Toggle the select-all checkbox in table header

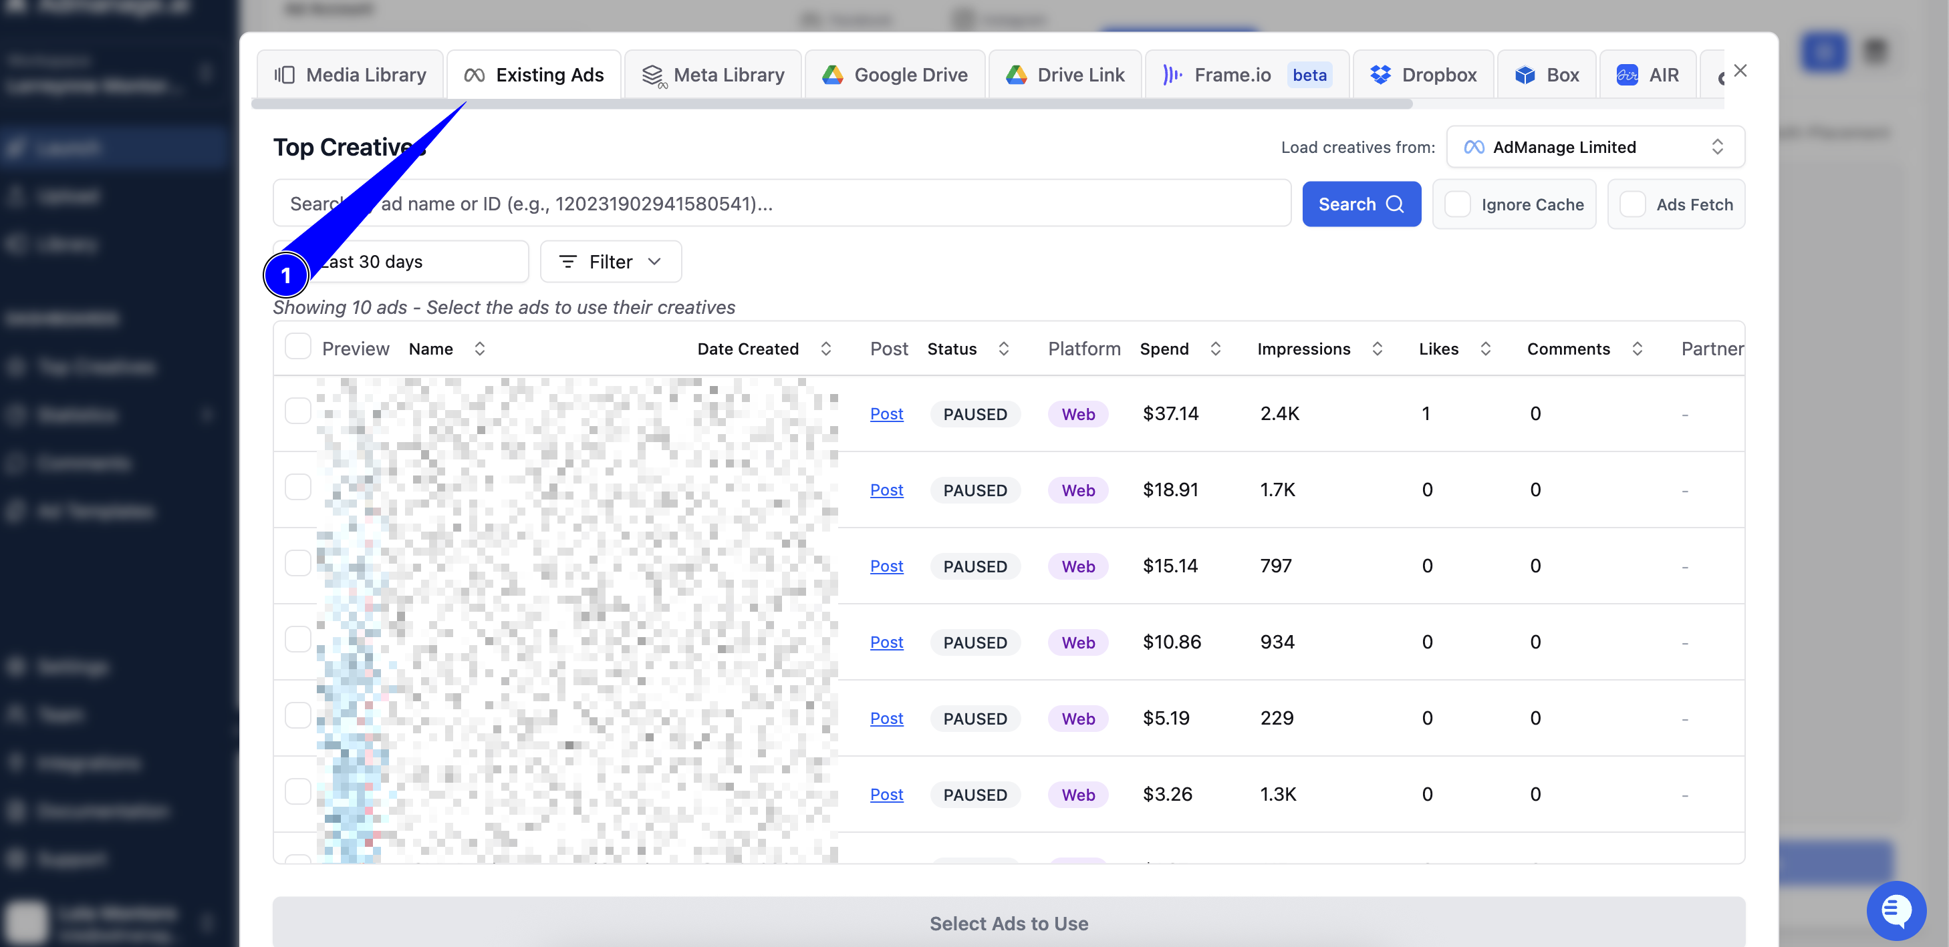tap(297, 347)
